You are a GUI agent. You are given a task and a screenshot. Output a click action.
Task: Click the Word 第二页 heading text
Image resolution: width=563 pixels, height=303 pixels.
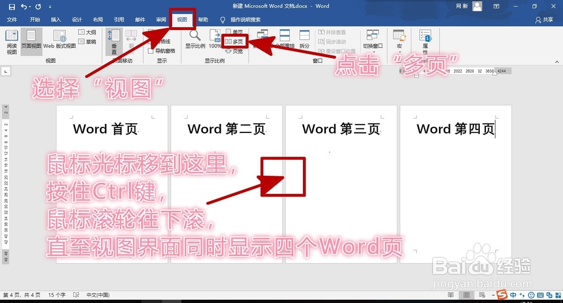tap(226, 129)
